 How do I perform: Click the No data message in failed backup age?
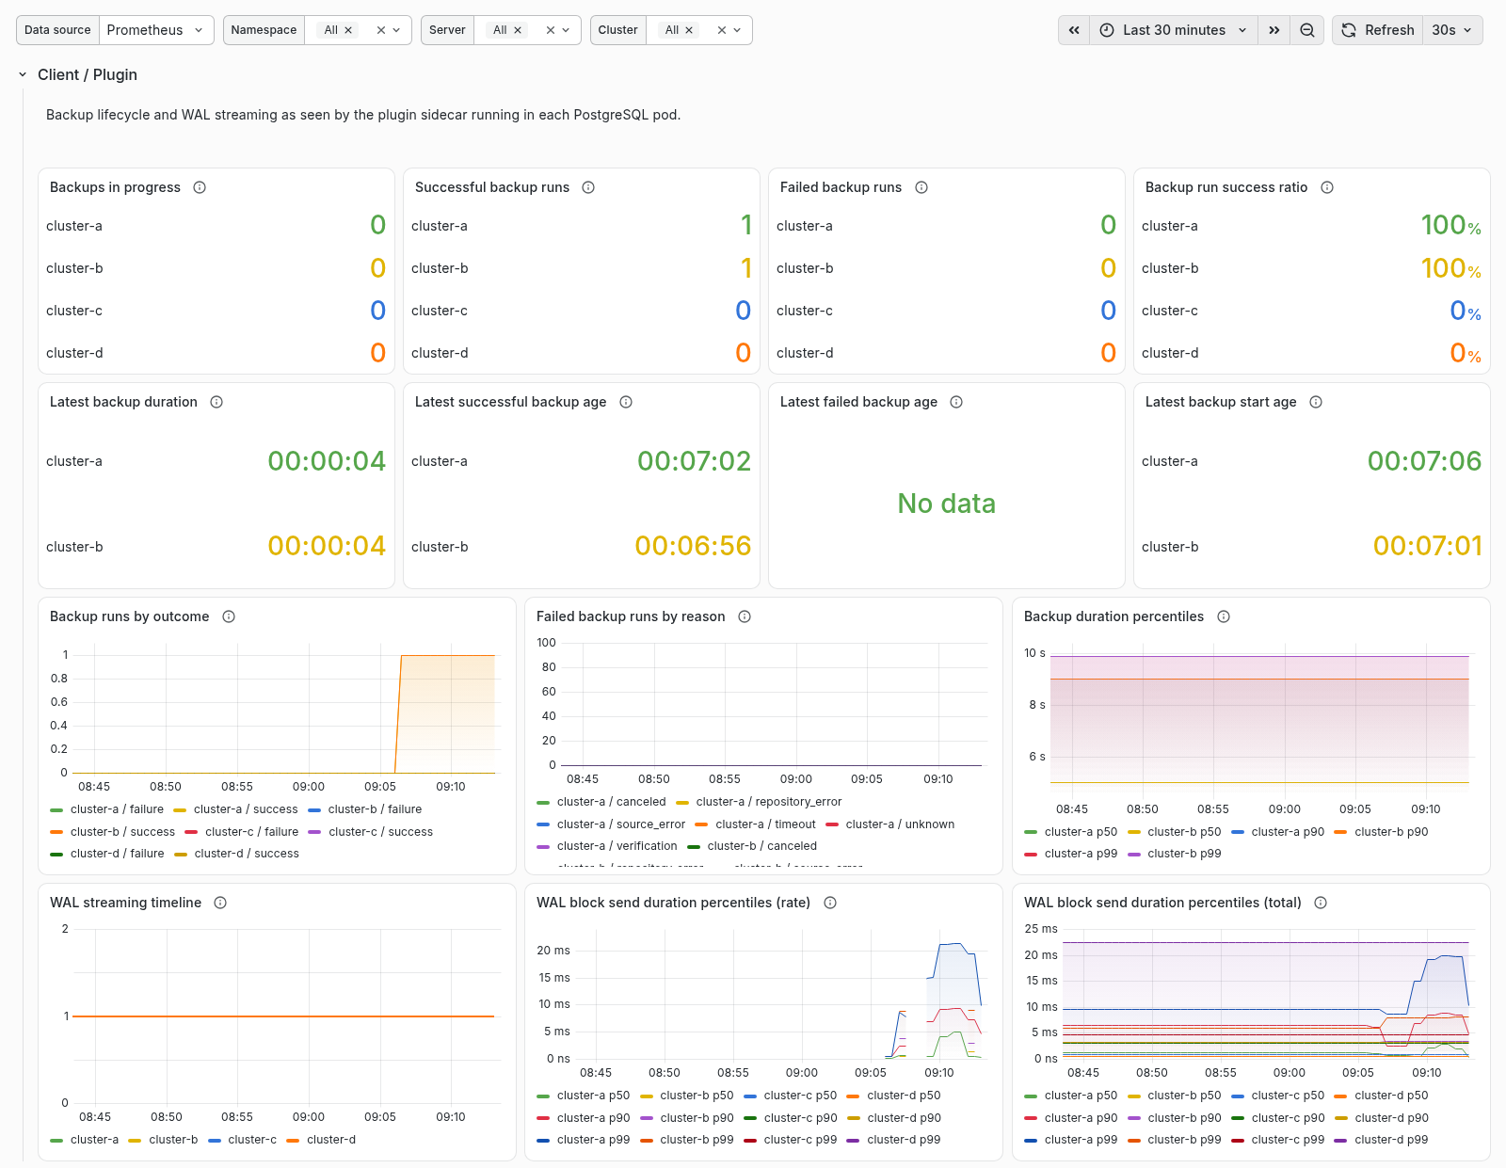[946, 504]
